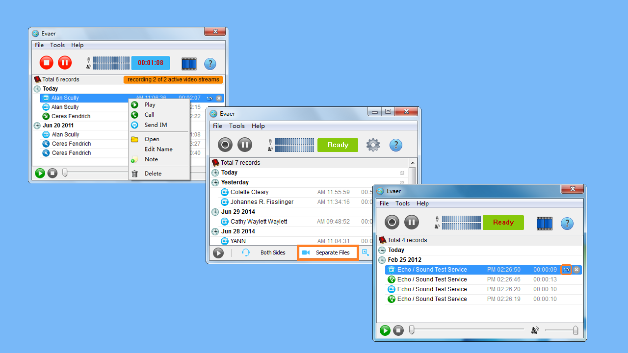The image size is (628, 353).
Task: Open File menu in the recording window
Action: pos(39,45)
